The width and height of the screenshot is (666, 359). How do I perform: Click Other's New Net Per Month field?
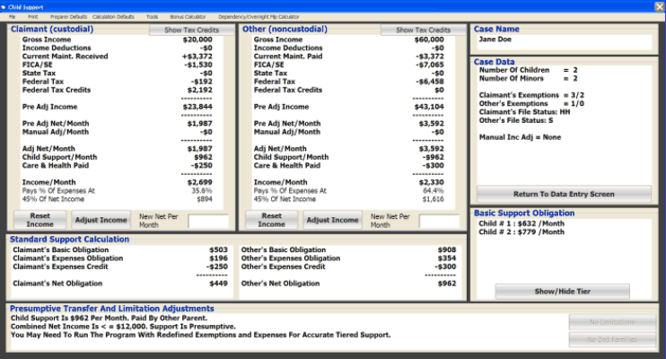(x=438, y=221)
